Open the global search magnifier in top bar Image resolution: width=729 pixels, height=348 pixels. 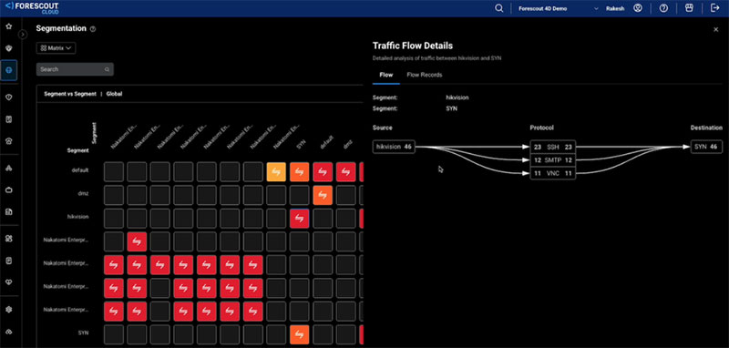(498, 8)
